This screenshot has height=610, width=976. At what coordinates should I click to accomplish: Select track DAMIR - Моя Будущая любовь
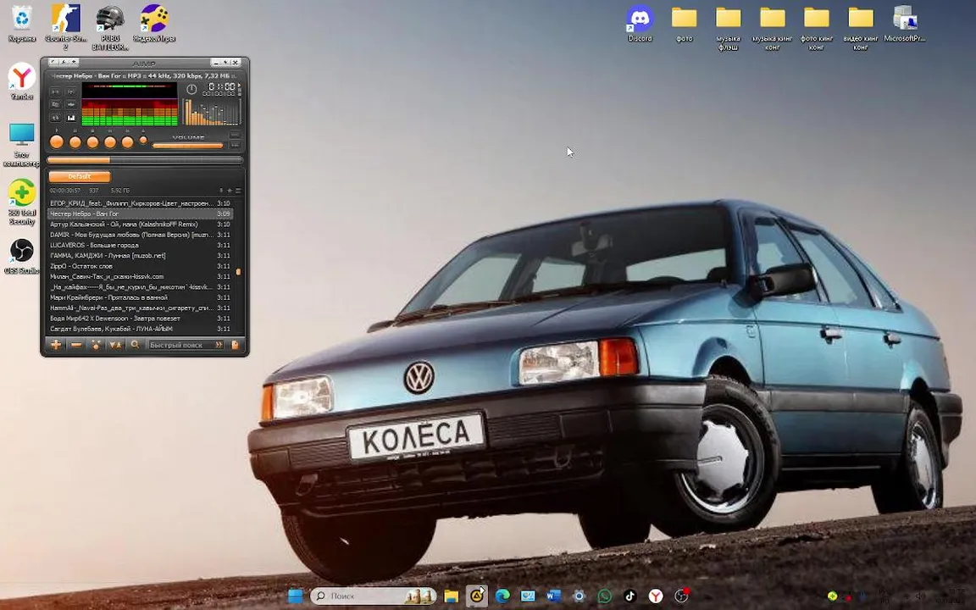point(140,235)
